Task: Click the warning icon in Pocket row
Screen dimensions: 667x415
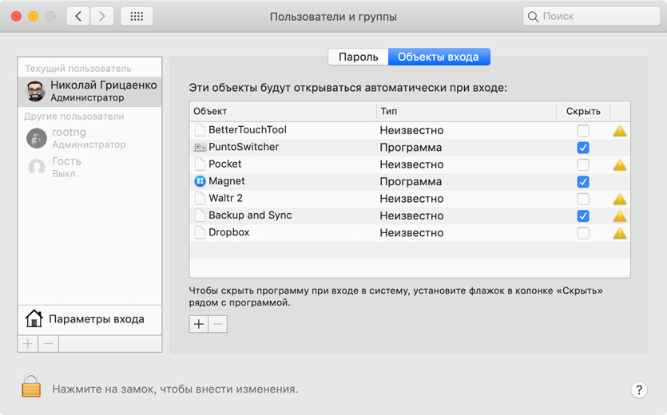Action: click(619, 165)
